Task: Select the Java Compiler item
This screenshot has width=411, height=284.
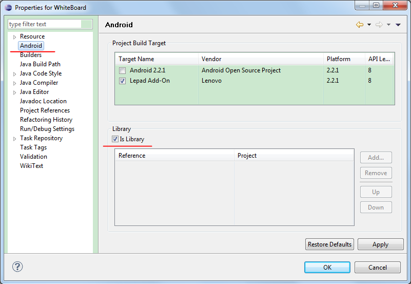Action: 39,83
